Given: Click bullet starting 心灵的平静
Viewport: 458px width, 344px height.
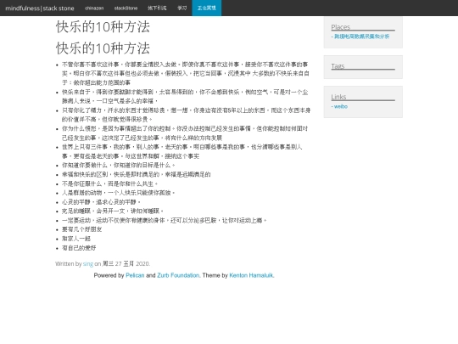Looking at the screenshot, I should click(x=102, y=202).
